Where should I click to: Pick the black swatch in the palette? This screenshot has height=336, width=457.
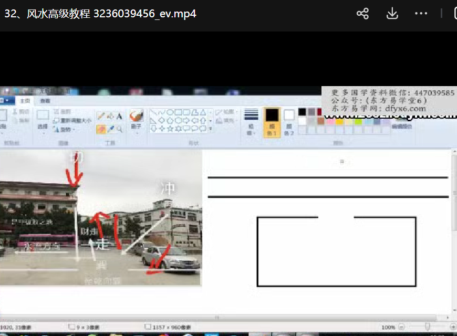pos(302,112)
